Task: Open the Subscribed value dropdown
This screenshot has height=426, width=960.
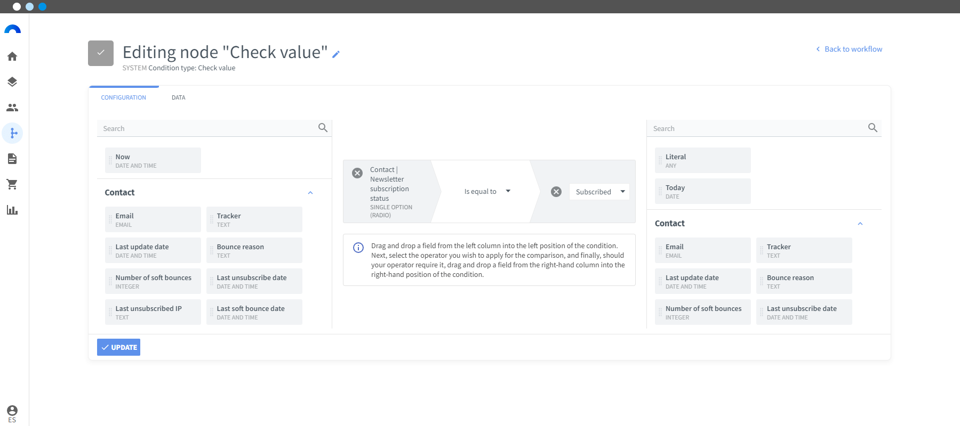Action: point(599,192)
